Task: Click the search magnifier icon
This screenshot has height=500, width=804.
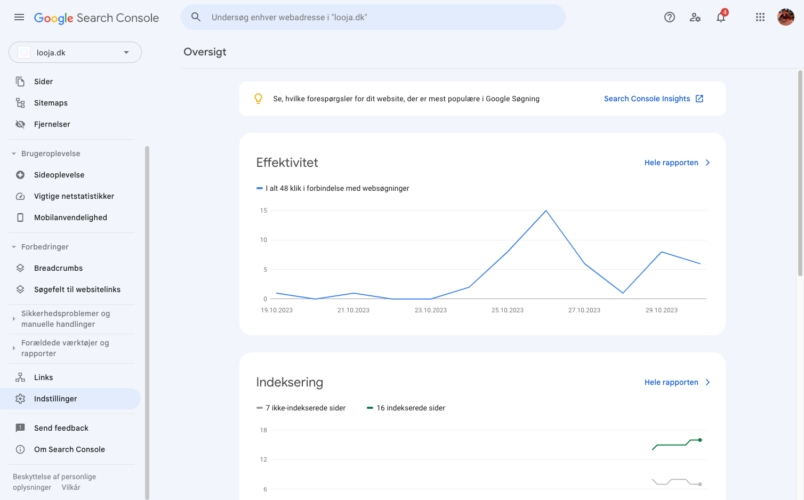Action: (196, 17)
